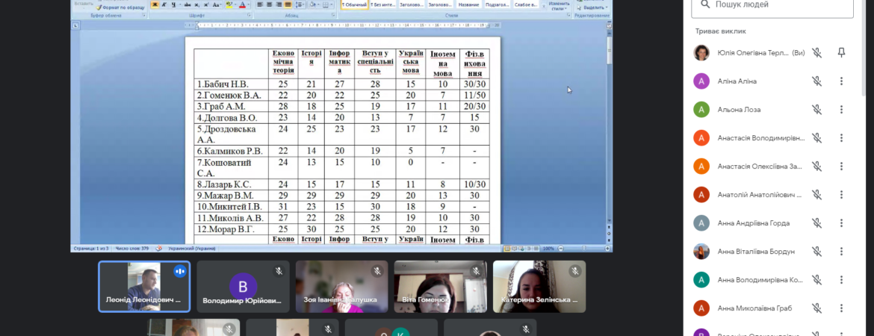The width and height of the screenshot is (874, 336).
Task: Click the Пошук людей search field
Action: (772, 4)
